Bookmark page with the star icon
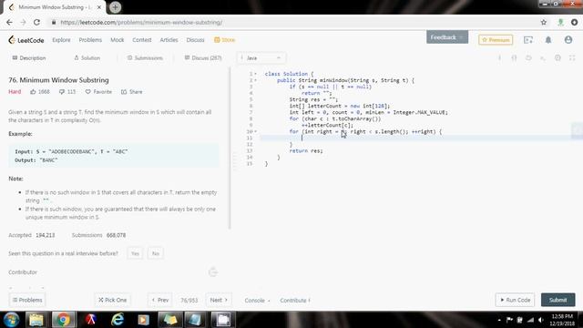 tap(544, 22)
